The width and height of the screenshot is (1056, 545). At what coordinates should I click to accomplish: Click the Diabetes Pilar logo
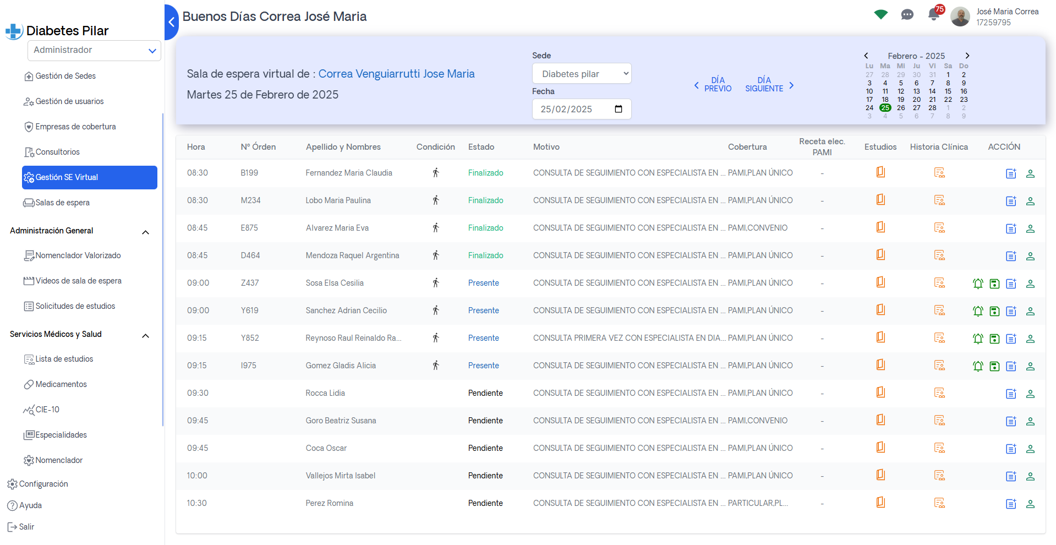(x=57, y=31)
